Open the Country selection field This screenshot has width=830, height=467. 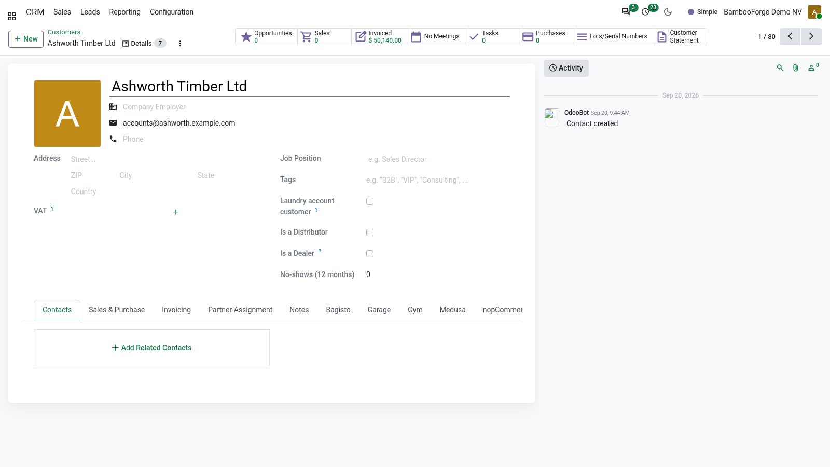point(167,191)
